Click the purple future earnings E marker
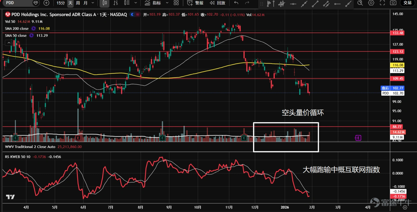The image size is (417, 212). click(x=358, y=138)
